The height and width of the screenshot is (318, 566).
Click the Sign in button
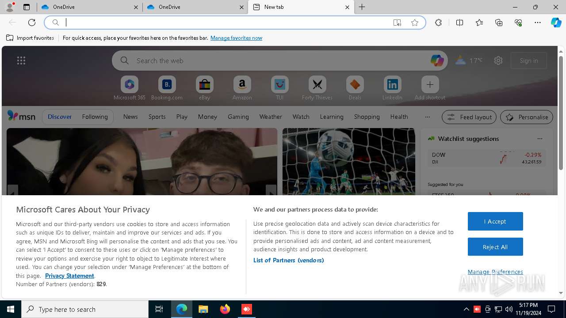(x=529, y=61)
